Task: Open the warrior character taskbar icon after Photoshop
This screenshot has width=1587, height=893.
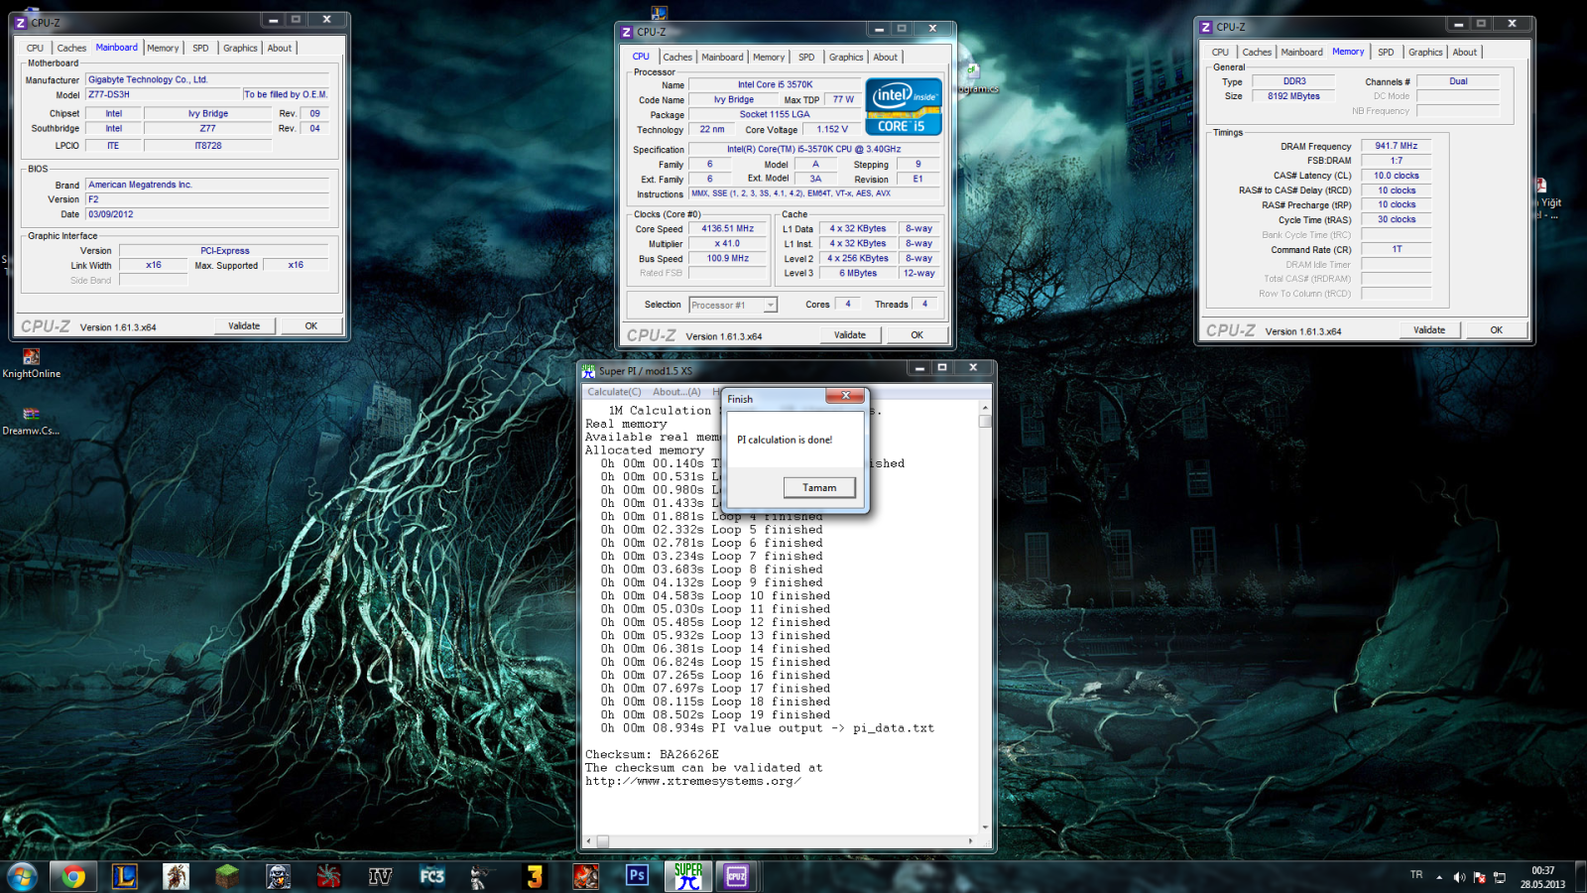Action: [586, 876]
